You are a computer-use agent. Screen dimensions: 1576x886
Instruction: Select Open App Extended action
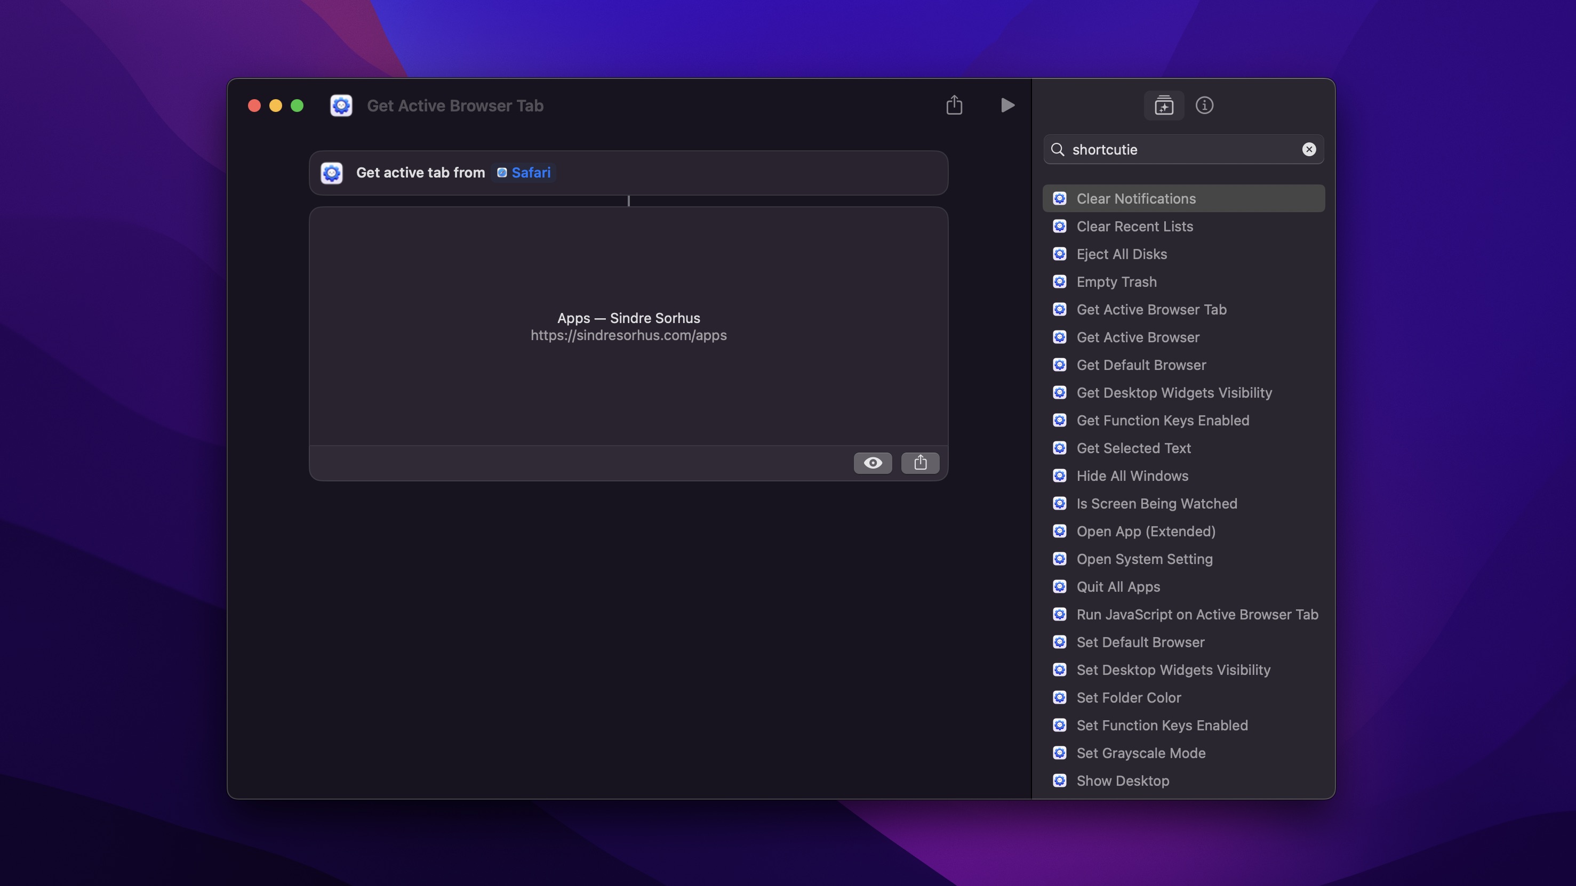(1145, 531)
